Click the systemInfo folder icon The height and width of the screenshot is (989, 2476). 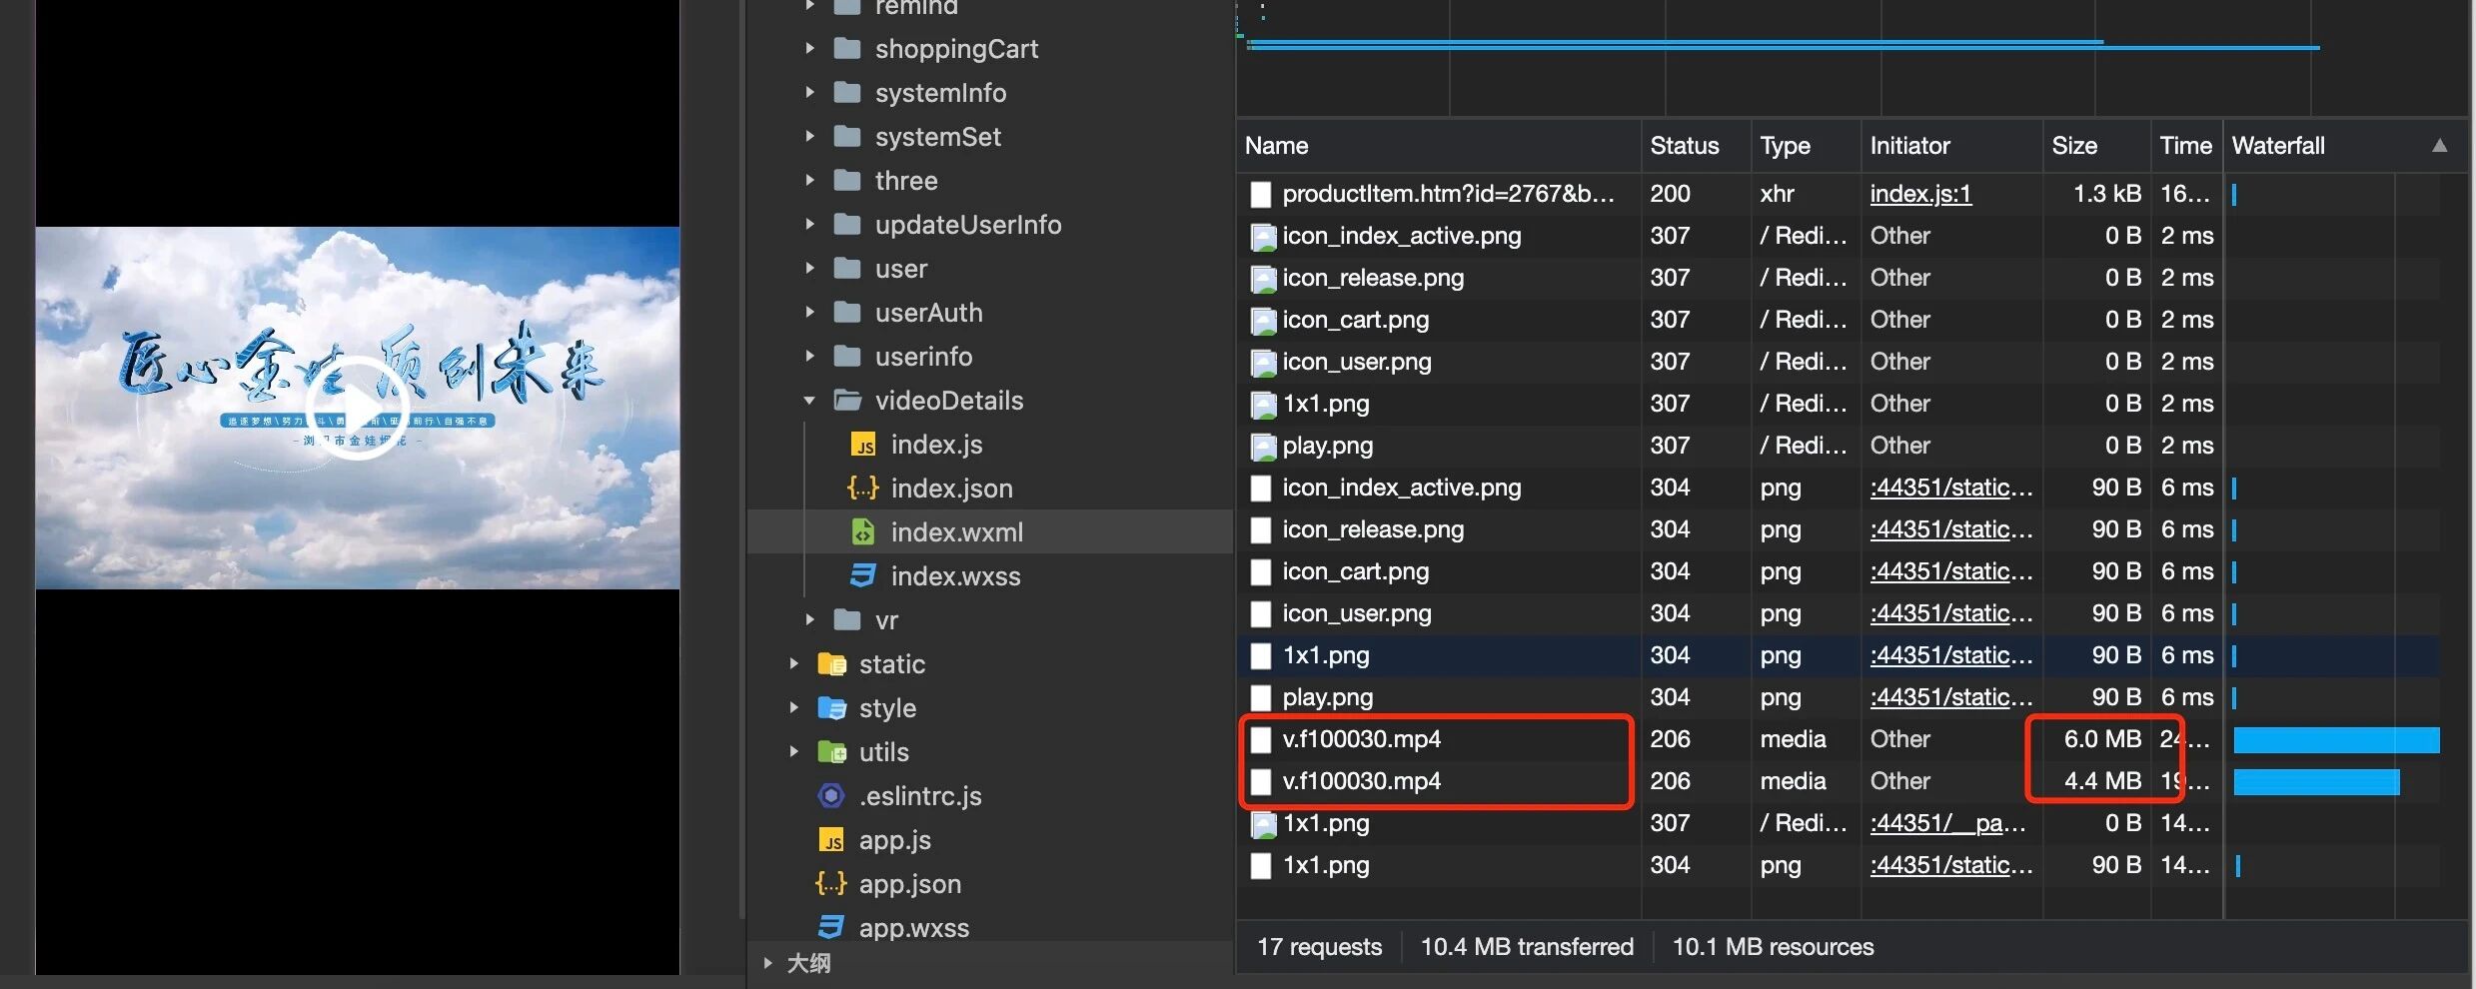click(847, 92)
